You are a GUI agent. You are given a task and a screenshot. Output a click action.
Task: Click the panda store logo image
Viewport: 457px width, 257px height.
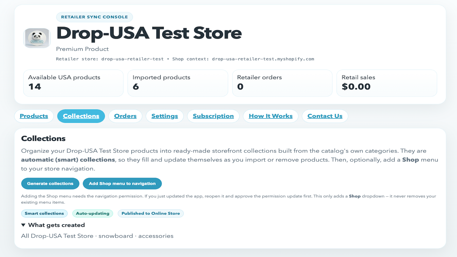[x=37, y=38]
